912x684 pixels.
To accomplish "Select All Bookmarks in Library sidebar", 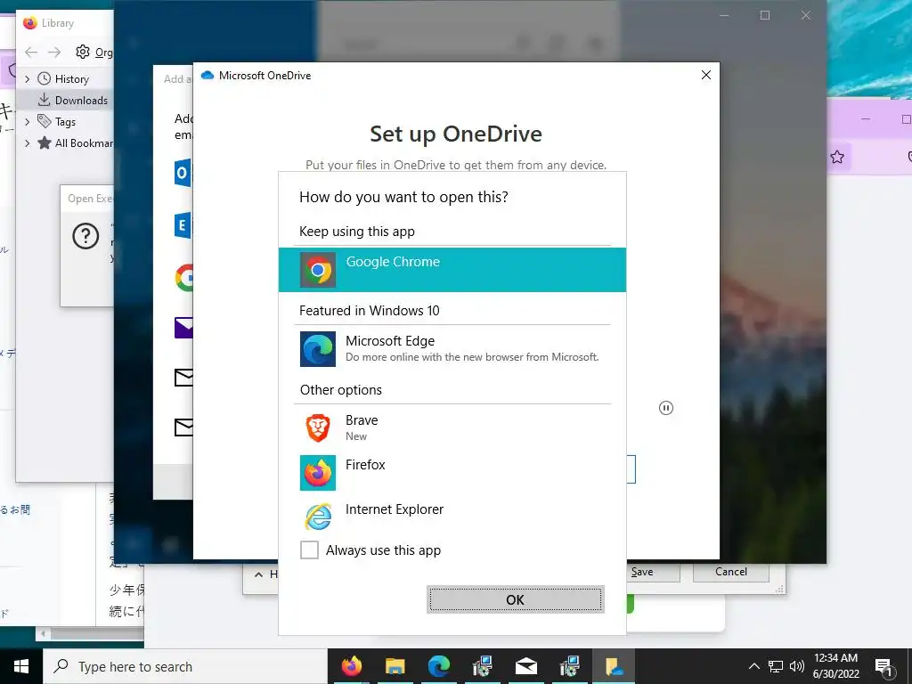I will tap(76, 143).
